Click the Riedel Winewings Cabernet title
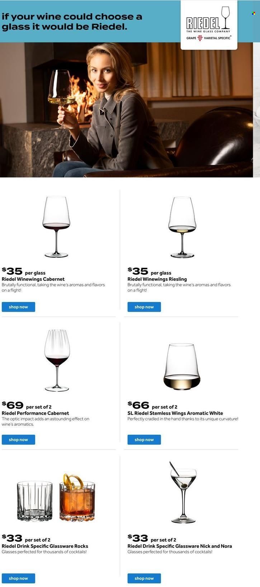This screenshot has width=260, height=587. (x=33, y=279)
